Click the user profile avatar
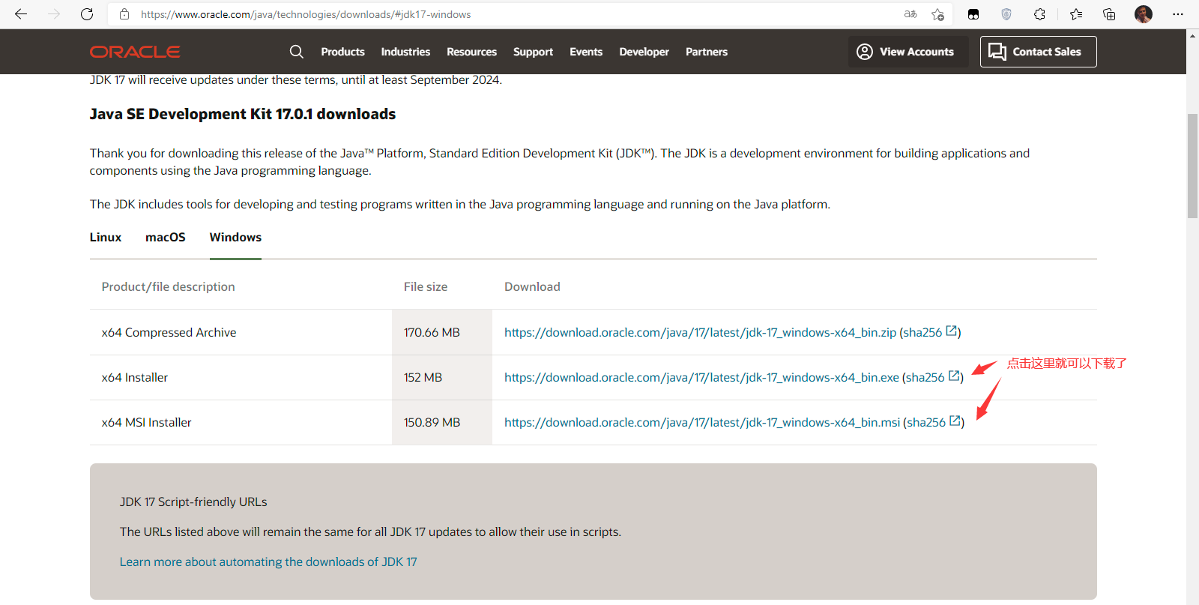This screenshot has width=1199, height=605. (1144, 14)
